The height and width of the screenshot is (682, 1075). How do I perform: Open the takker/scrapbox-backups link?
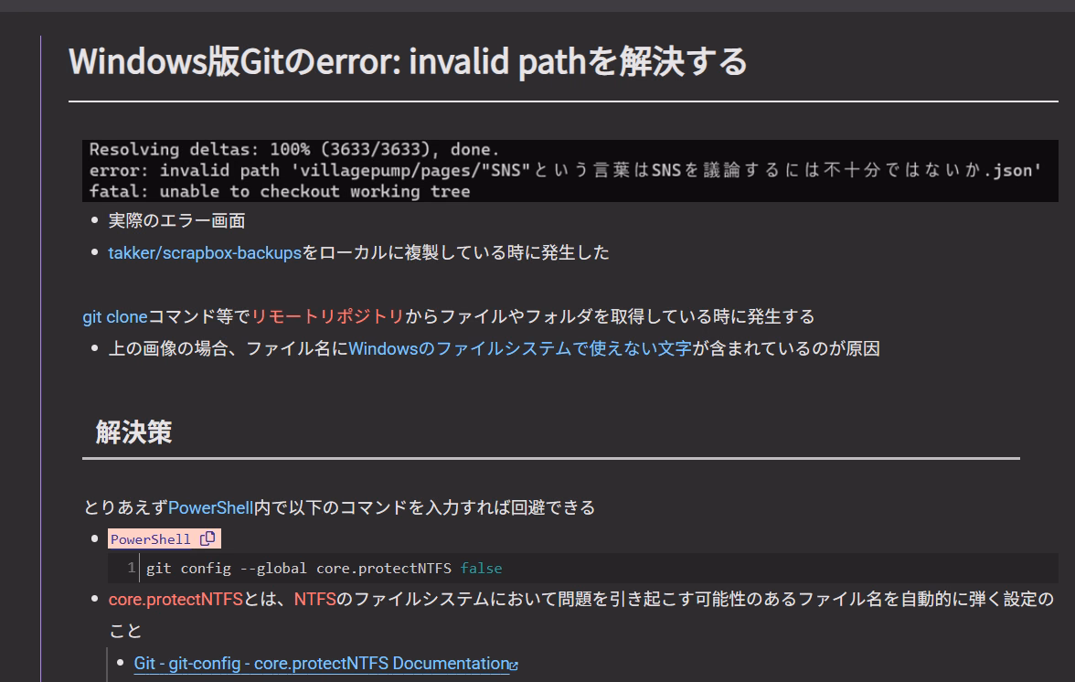coord(205,253)
